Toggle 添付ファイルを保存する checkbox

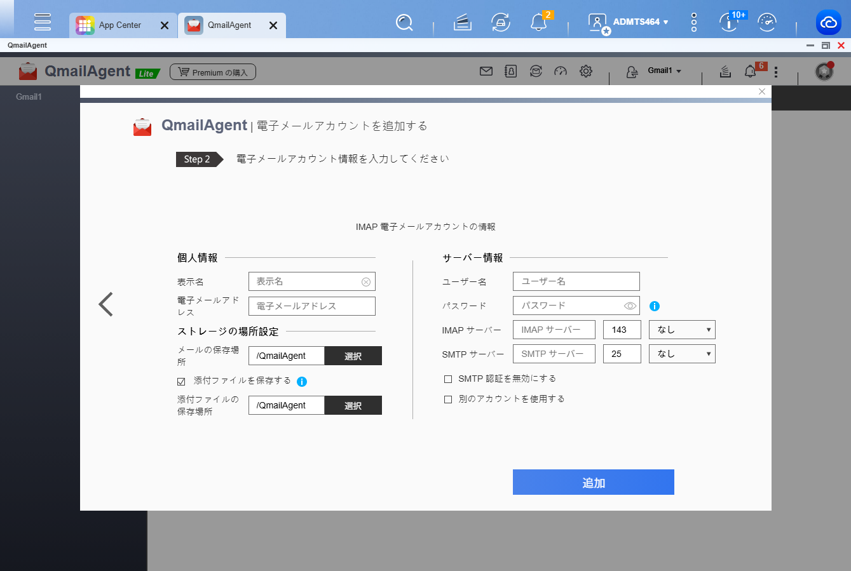coord(181,382)
